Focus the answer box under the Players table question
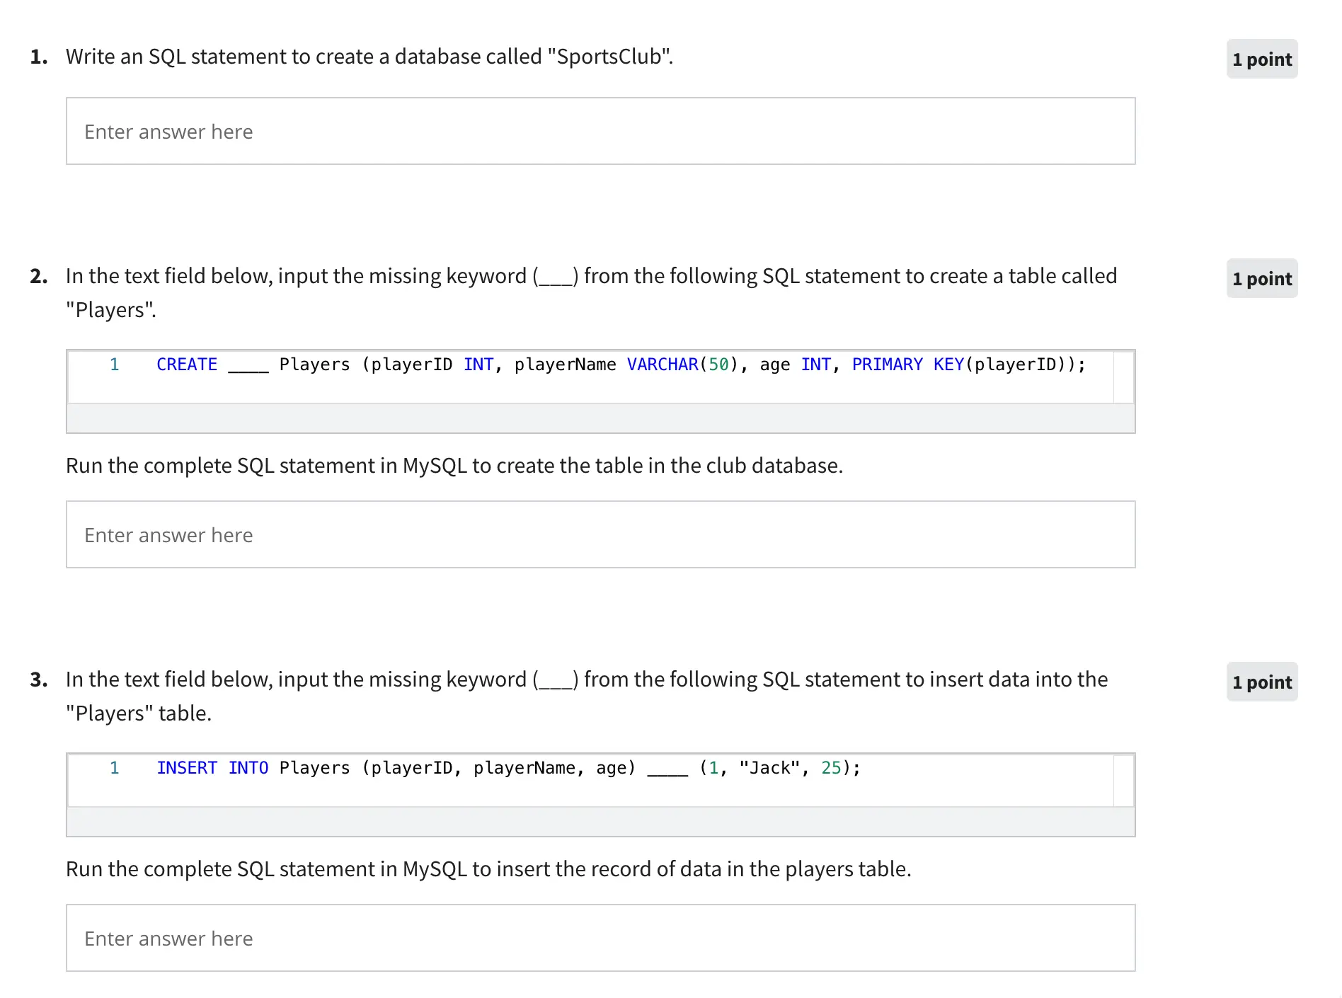The height and width of the screenshot is (998, 1342). click(600, 534)
